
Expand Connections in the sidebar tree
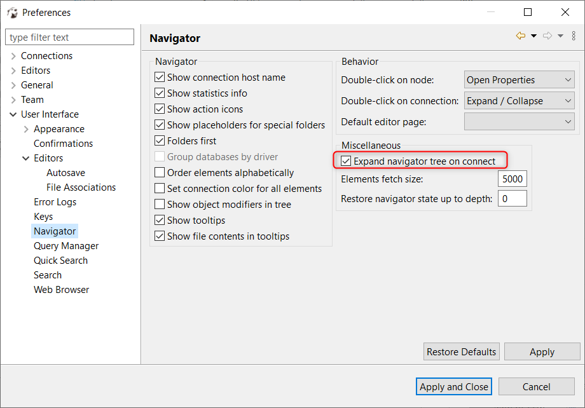coord(13,55)
